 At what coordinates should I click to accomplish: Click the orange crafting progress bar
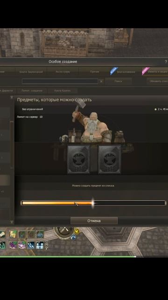click(93, 203)
